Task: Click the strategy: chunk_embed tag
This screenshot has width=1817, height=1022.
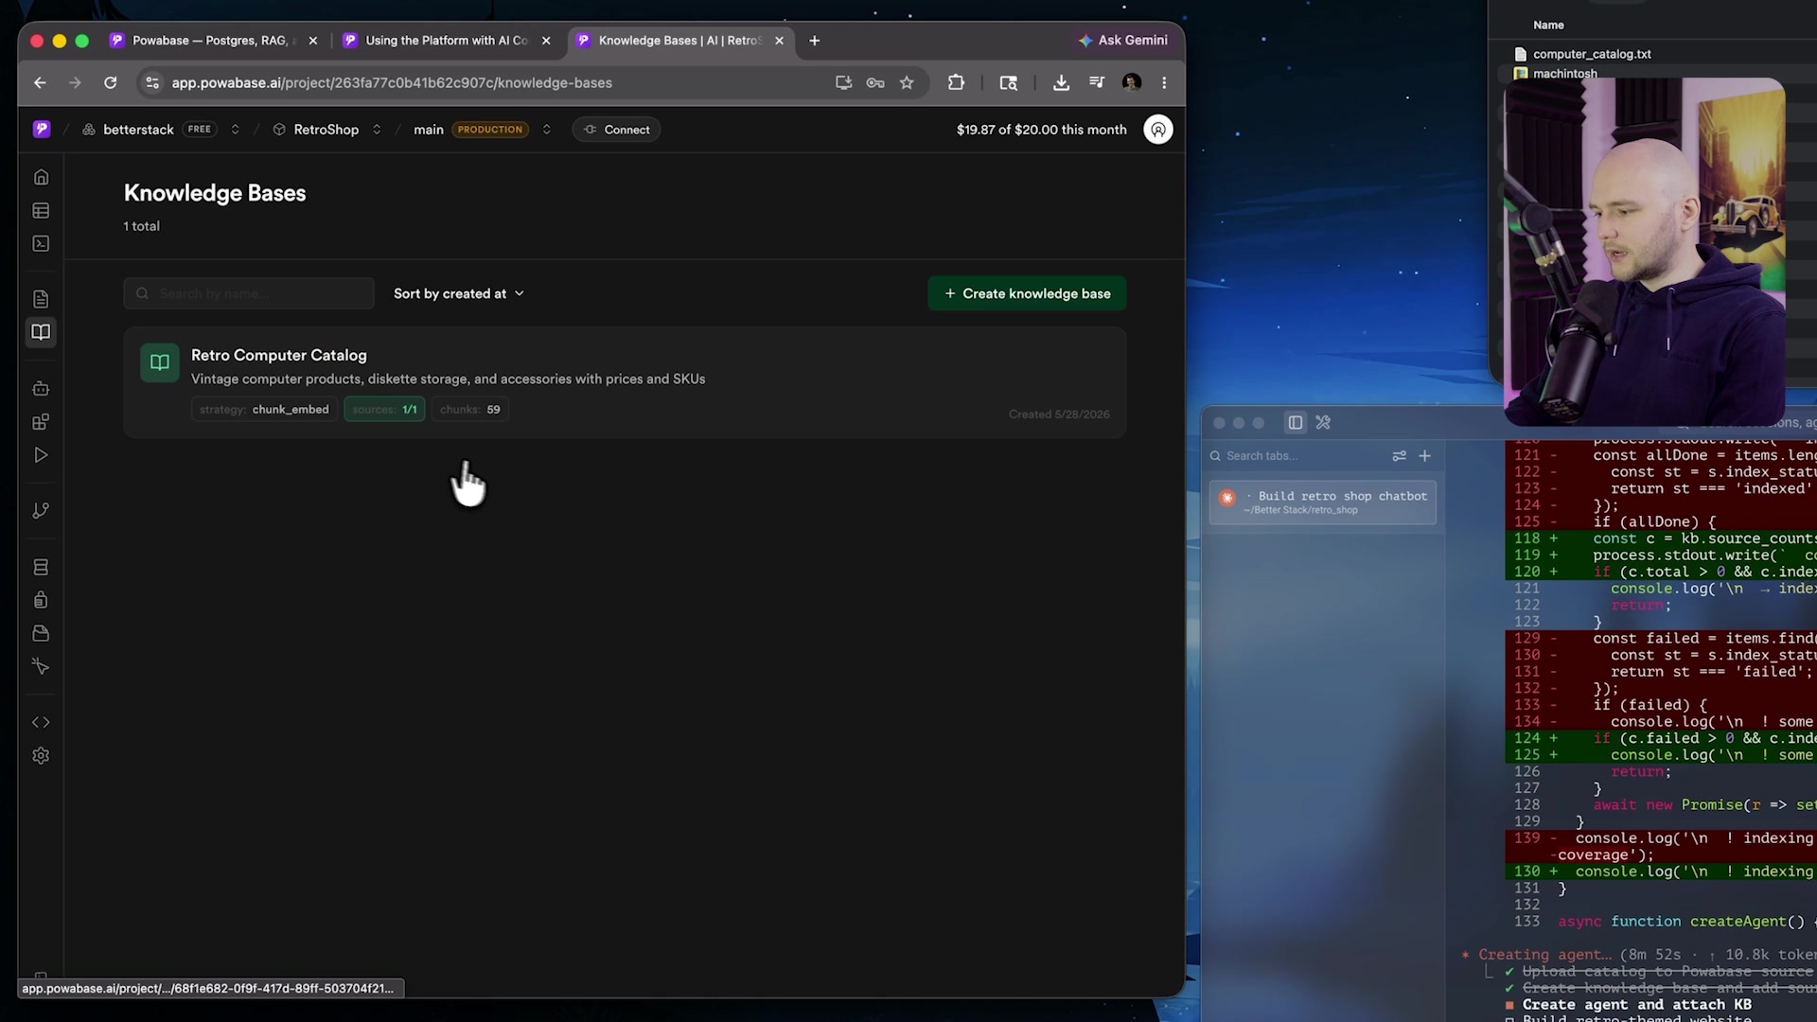Action: click(x=264, y=409)
